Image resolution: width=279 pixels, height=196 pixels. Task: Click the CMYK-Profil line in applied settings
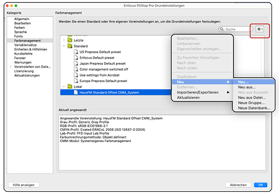pyautogui.click(x=102, y=130)
